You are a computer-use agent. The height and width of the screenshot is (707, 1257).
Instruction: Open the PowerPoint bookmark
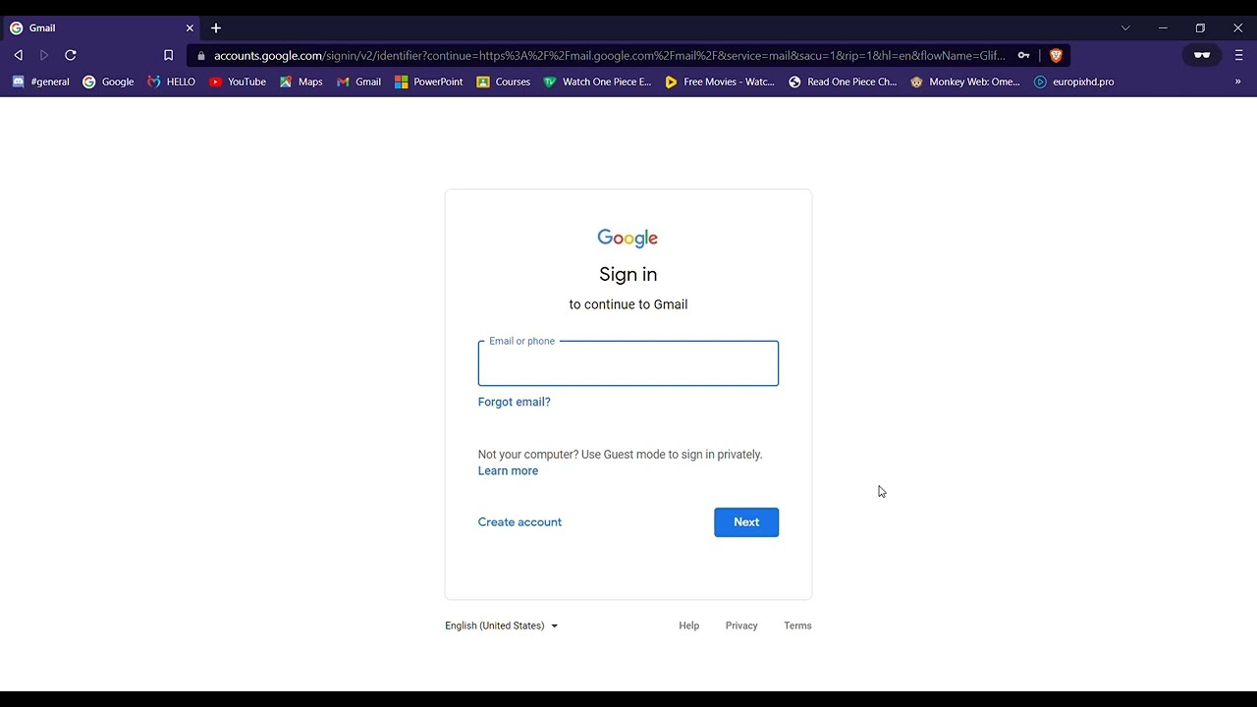[428, 82]
